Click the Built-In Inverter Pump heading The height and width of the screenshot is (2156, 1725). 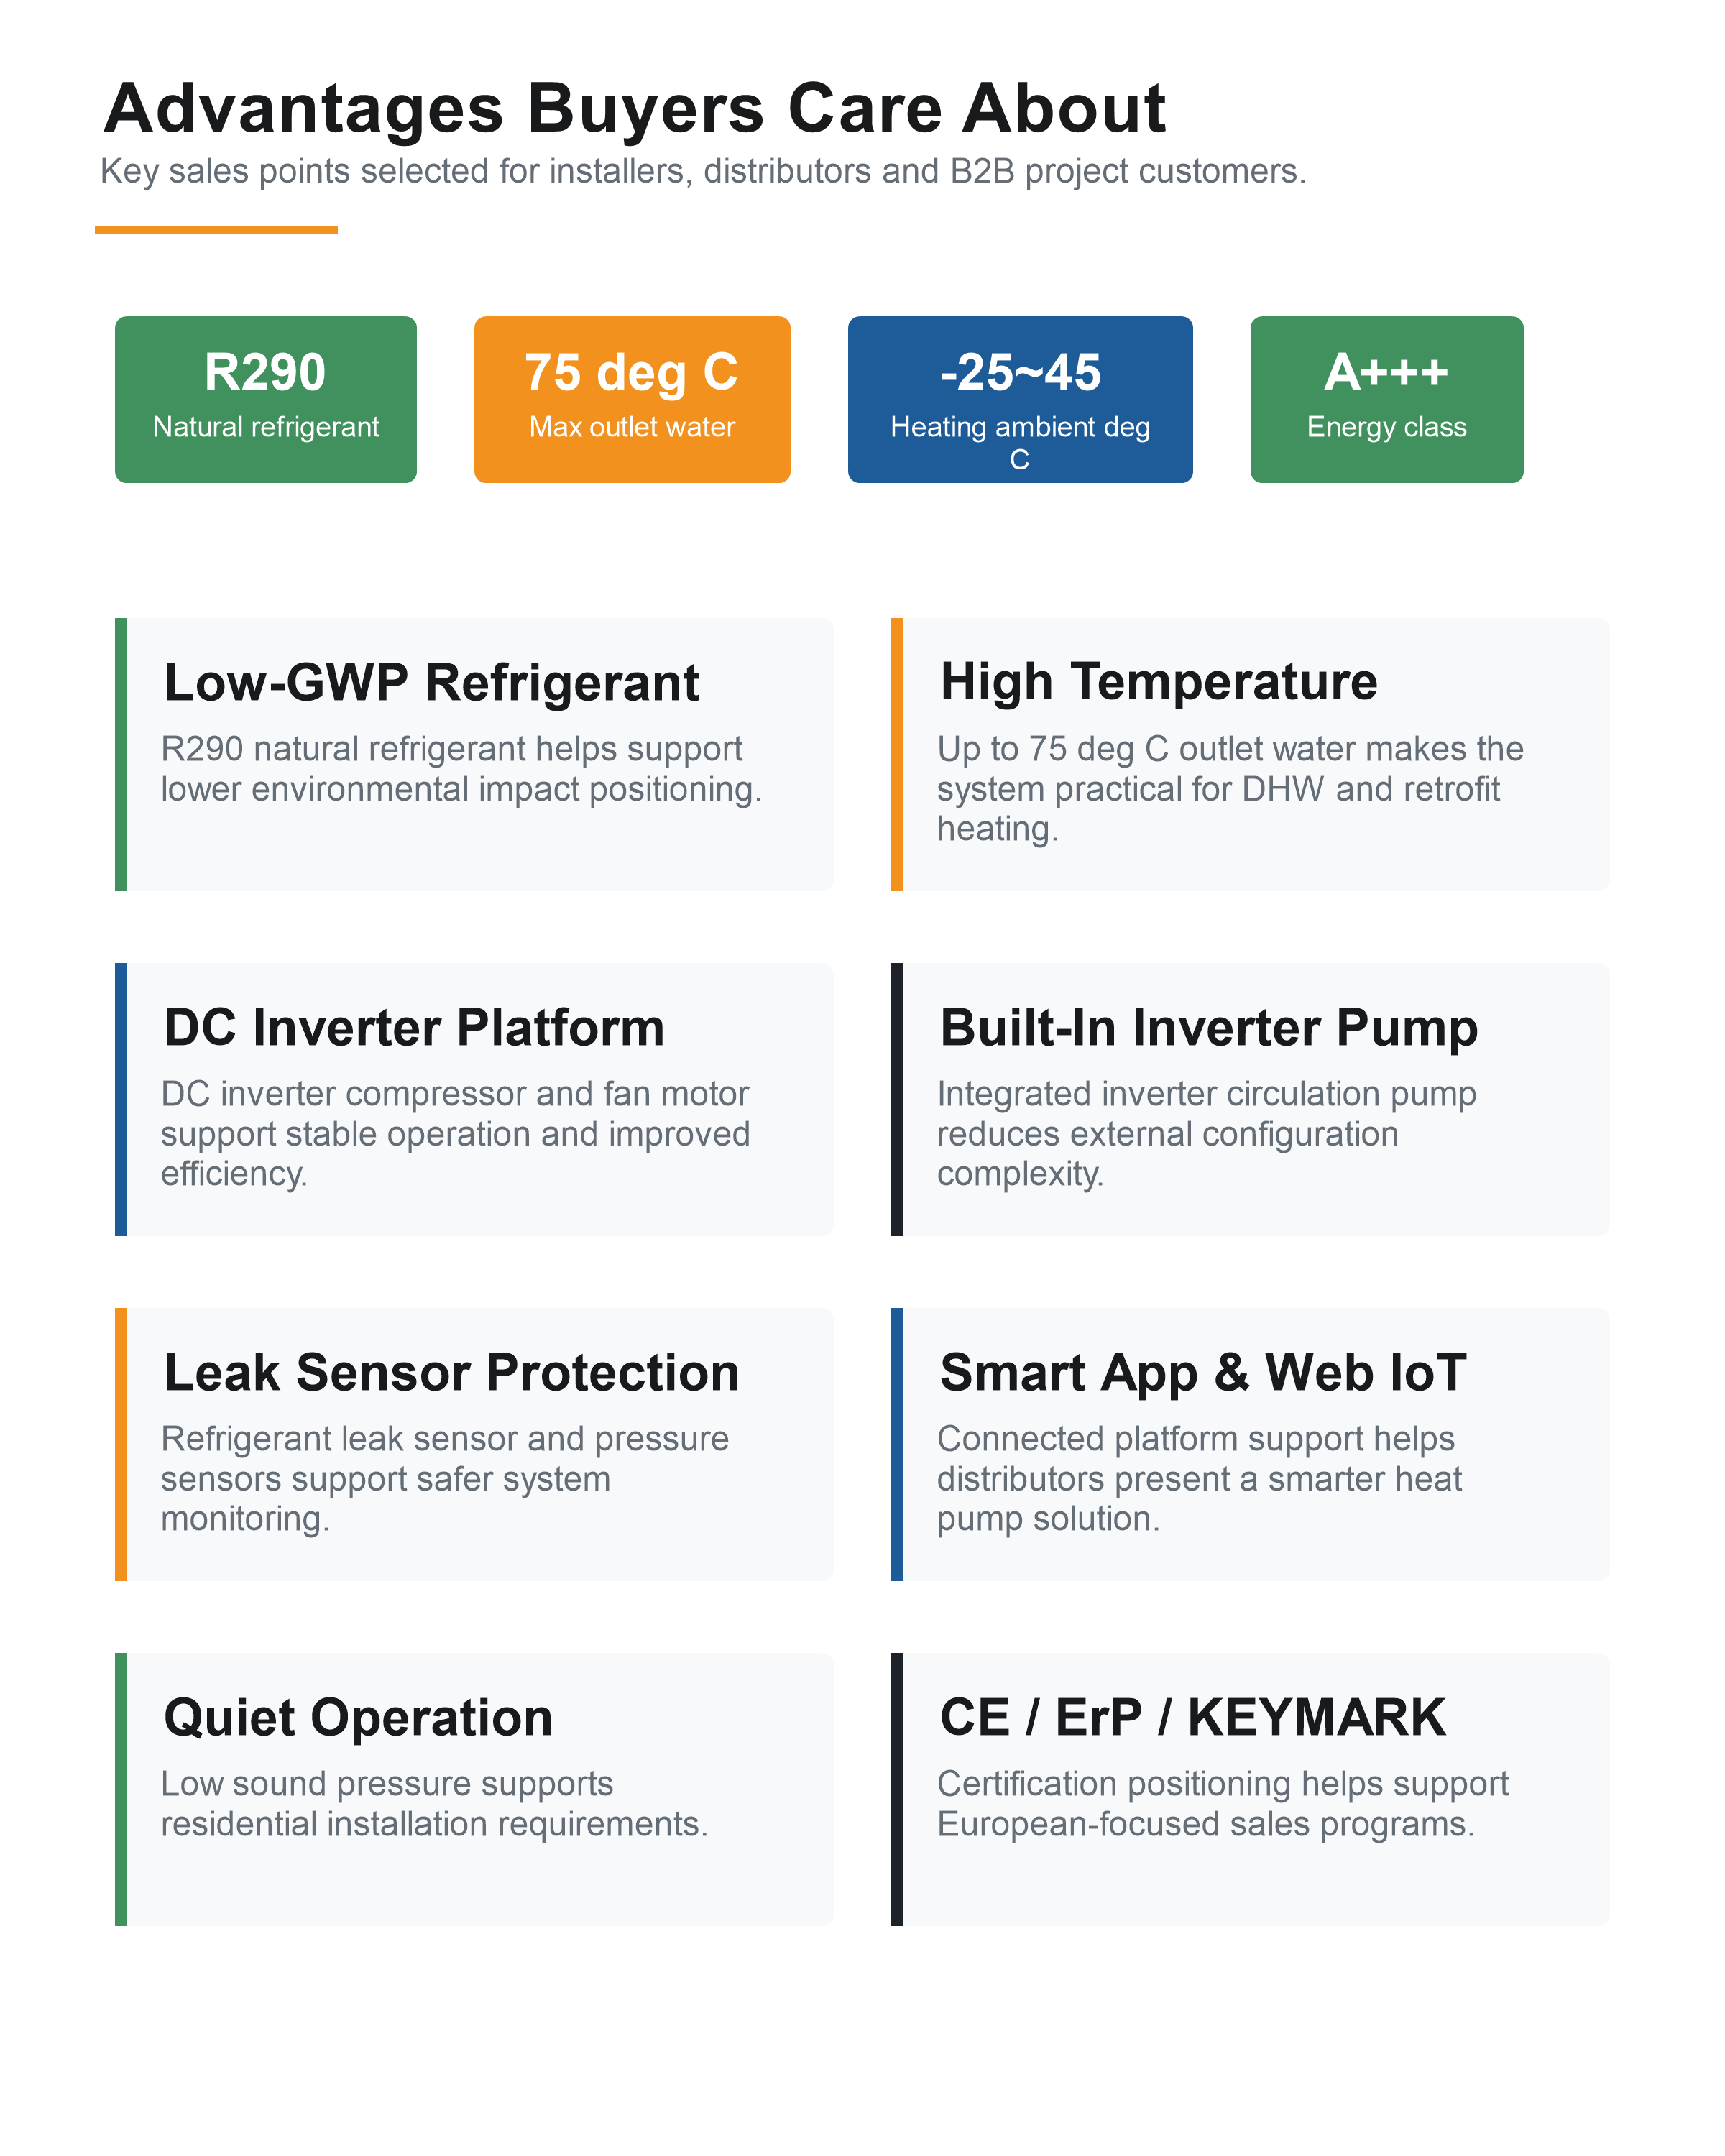(1208, 1028)
